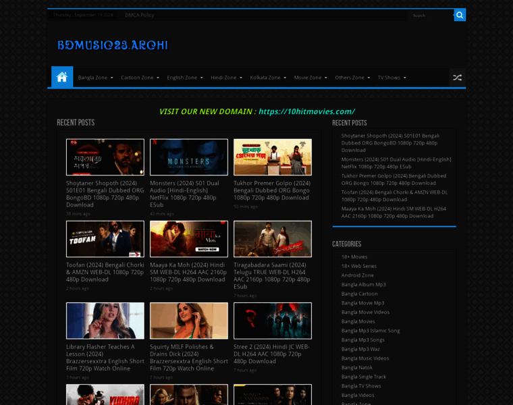Open the Bangla Mp3 Songs category
This screenshot has width=513, height=405.
363,340
